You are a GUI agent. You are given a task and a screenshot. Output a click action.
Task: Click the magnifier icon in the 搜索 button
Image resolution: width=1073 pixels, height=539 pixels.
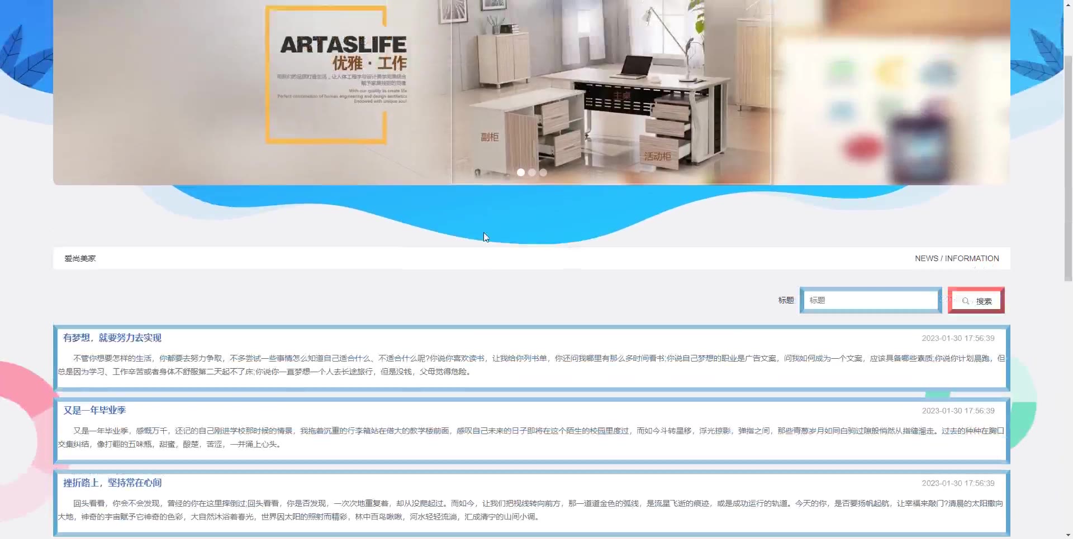point(965,301)
